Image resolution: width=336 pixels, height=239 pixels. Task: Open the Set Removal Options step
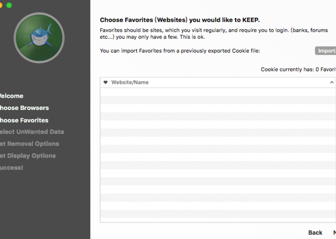tap(29, 144)
